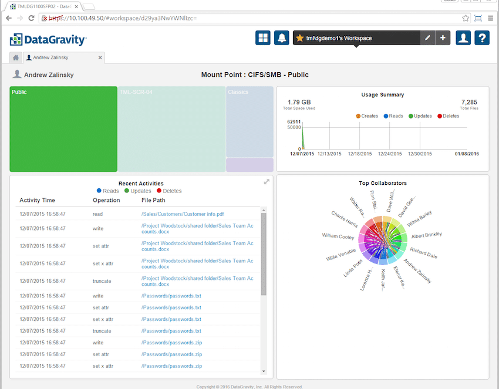The width and height of the screenshot is (499, 389).
Task: Open the notifications bell icon
Action: (282, 38)
